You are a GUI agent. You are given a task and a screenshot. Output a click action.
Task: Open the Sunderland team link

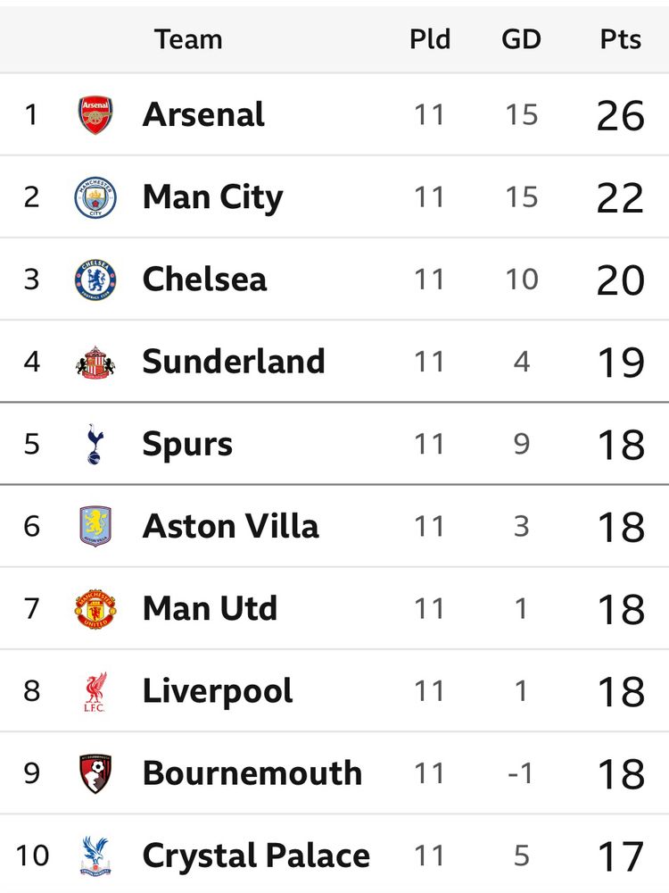234,362
